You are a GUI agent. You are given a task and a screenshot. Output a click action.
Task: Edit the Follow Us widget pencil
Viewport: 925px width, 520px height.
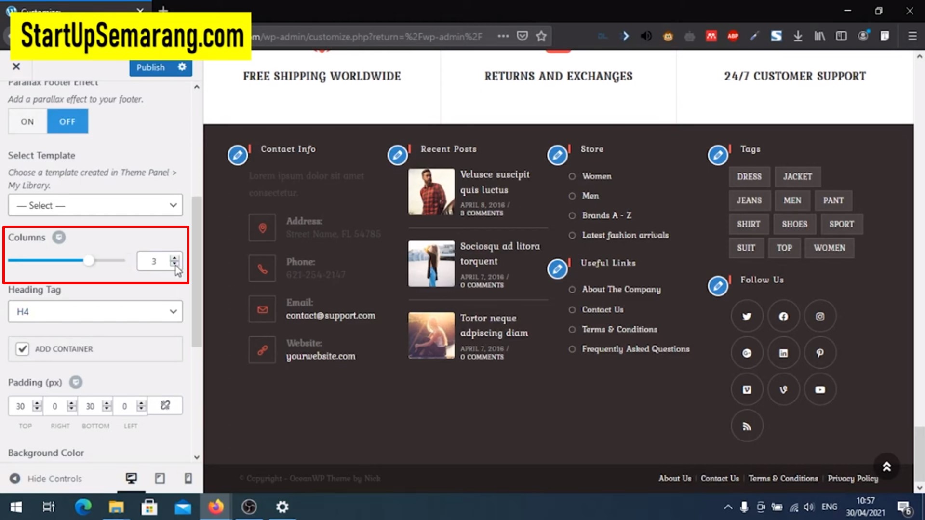tap(718, 286)
